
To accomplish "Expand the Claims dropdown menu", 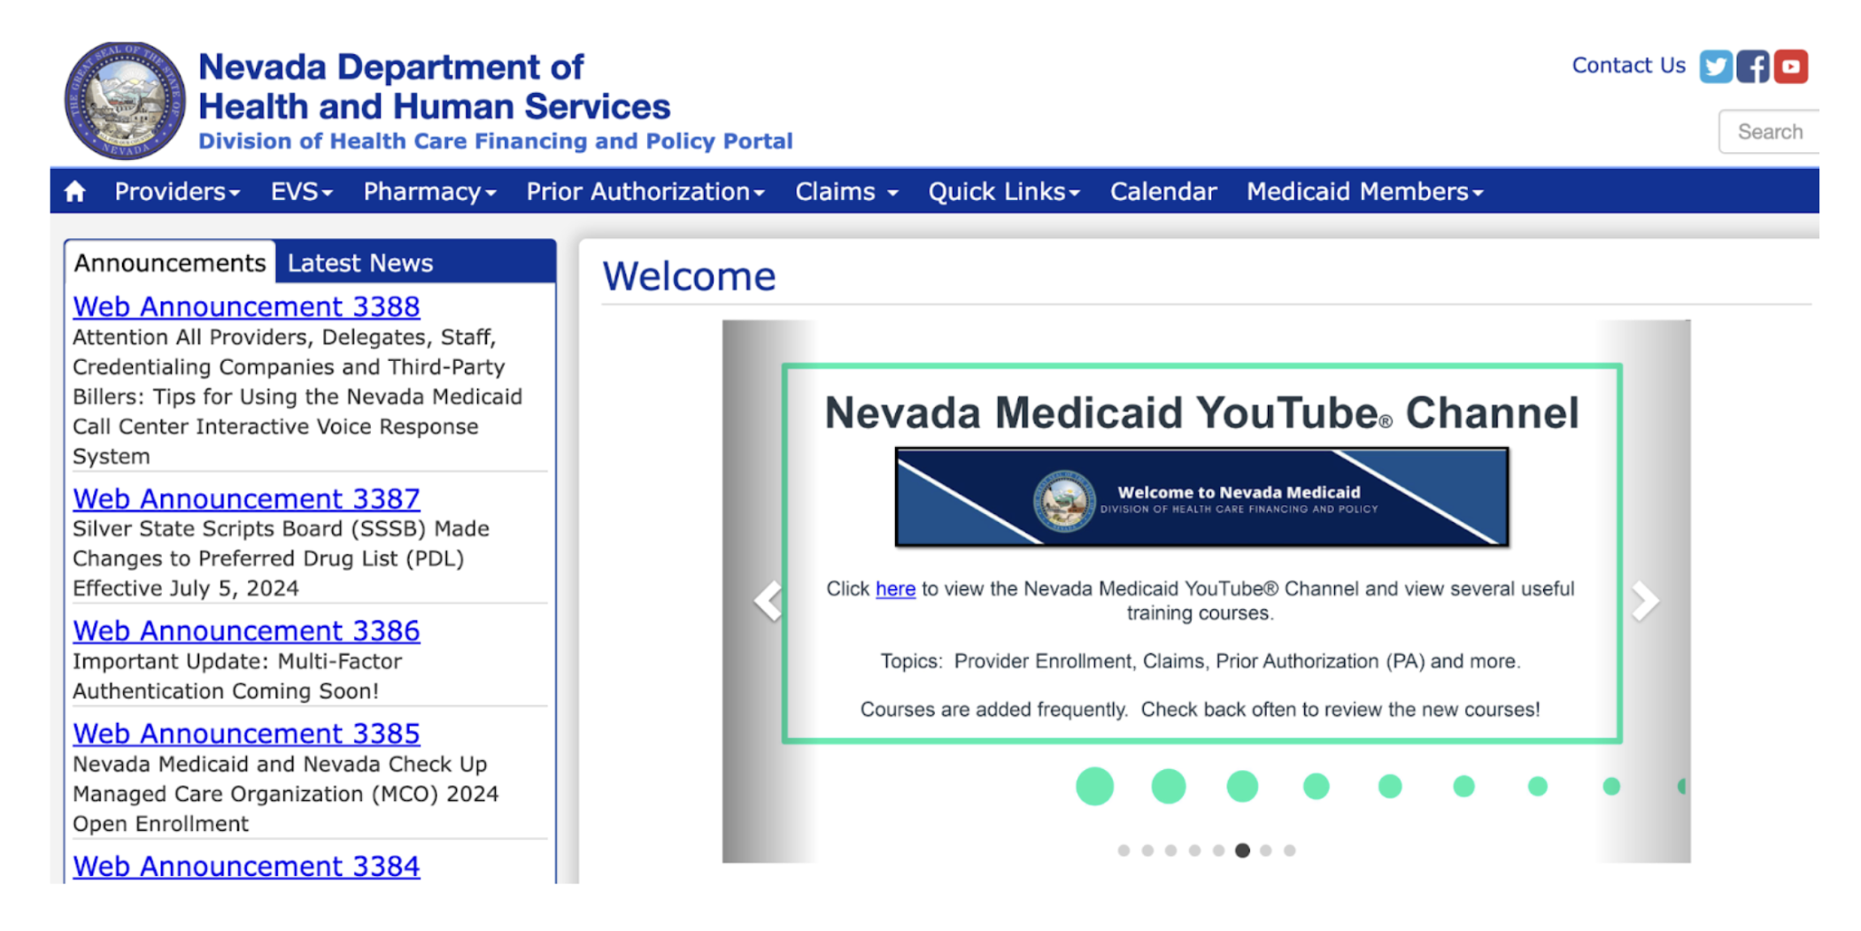I will [x=846, y=191].
